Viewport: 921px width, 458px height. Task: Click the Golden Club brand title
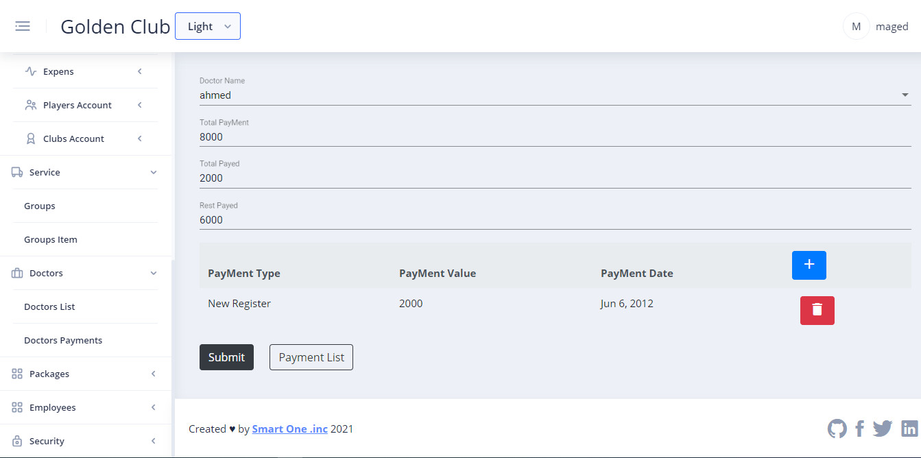(115, 26)
